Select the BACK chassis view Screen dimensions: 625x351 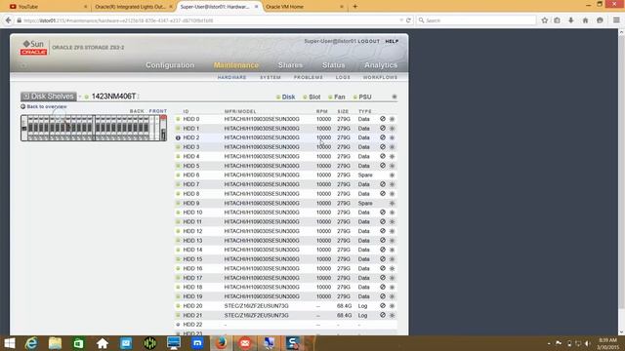click(x=137, y=111)
